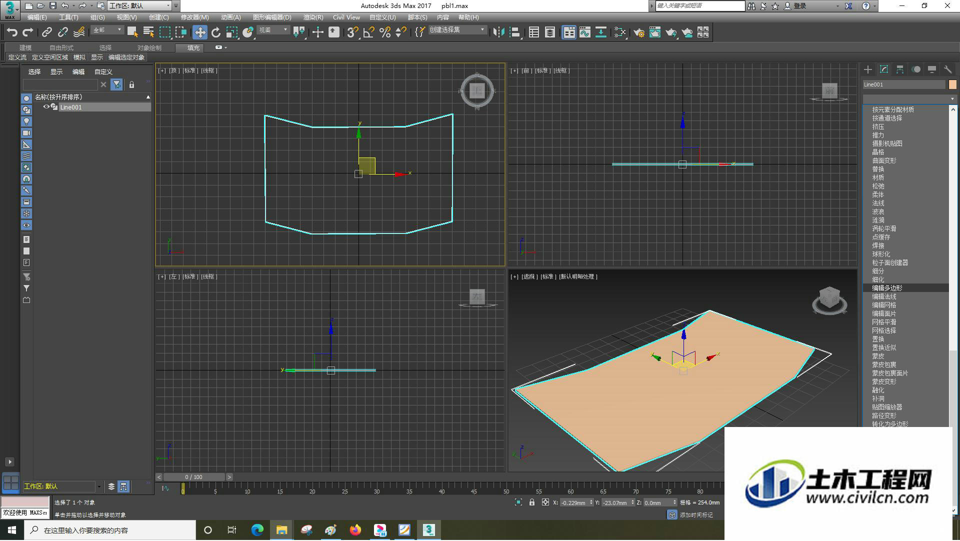This screenshot has height=541, width=960.
Task: Open the Modify panel tab icon
Action: click(884, 69)
